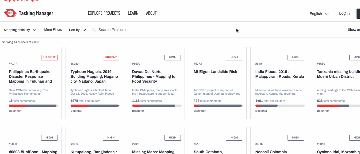The width and height of the screenshot is (360, 154).
Task: Go to the Learn page
Action: coord(133,13)
